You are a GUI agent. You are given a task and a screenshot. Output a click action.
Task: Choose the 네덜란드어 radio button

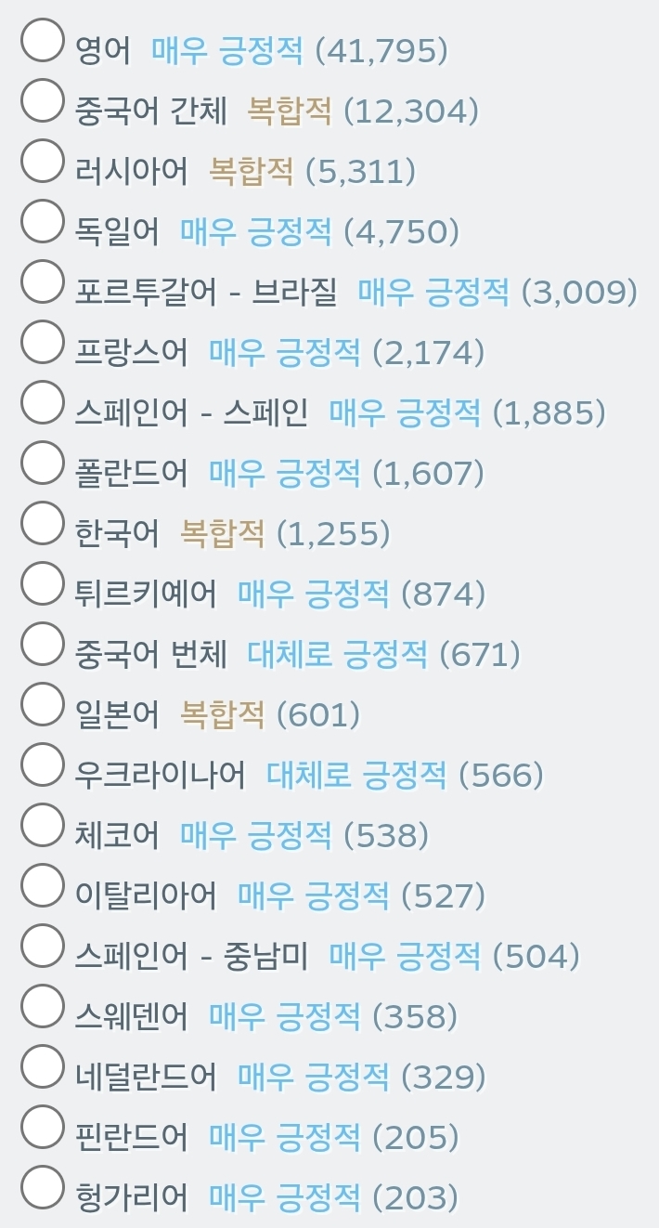tap(42, 1066)
